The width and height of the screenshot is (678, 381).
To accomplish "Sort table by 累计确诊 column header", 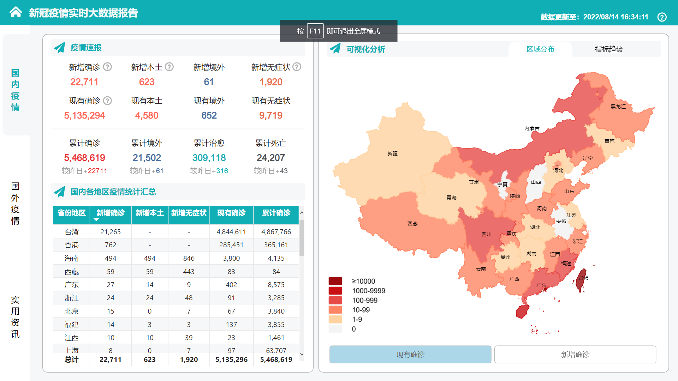I will point(276,213).
